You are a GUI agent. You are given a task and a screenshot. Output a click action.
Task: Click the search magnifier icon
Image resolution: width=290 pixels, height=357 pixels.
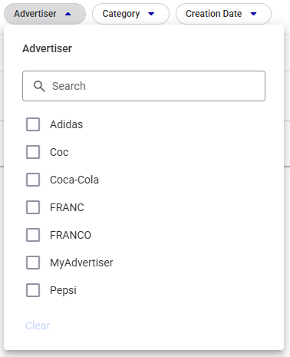pos(39,86)
